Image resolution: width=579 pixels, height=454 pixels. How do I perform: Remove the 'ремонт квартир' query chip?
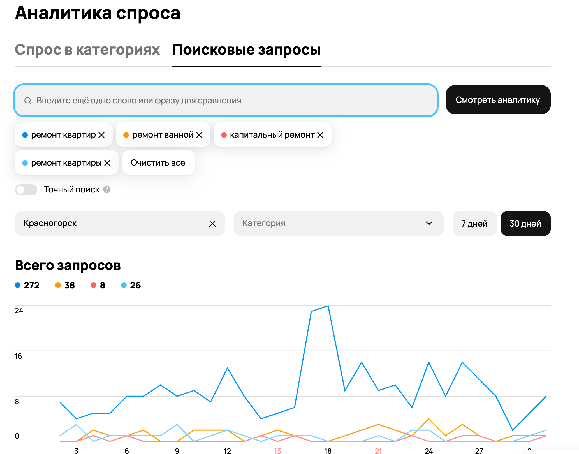pyautogui.click(x=101, y=135)
